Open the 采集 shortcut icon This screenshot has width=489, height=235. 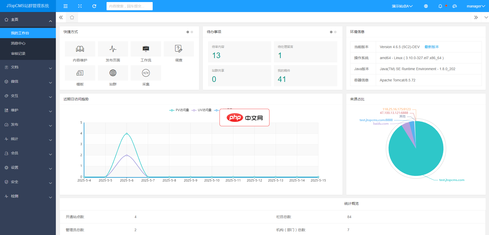pyautogui.click(x=146, y=73)
